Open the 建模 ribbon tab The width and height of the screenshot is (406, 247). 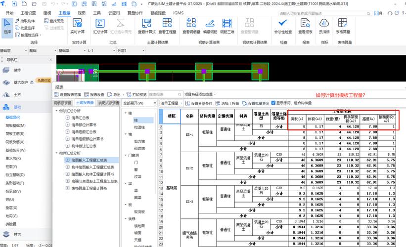(x=47, y=13)
